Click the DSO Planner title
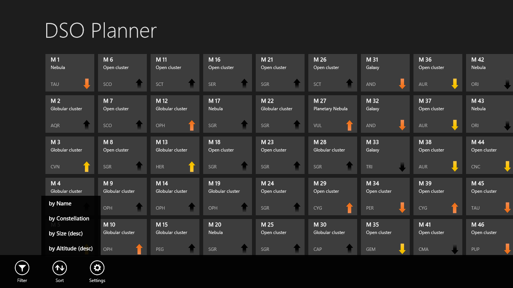 (x=101, y=31)
